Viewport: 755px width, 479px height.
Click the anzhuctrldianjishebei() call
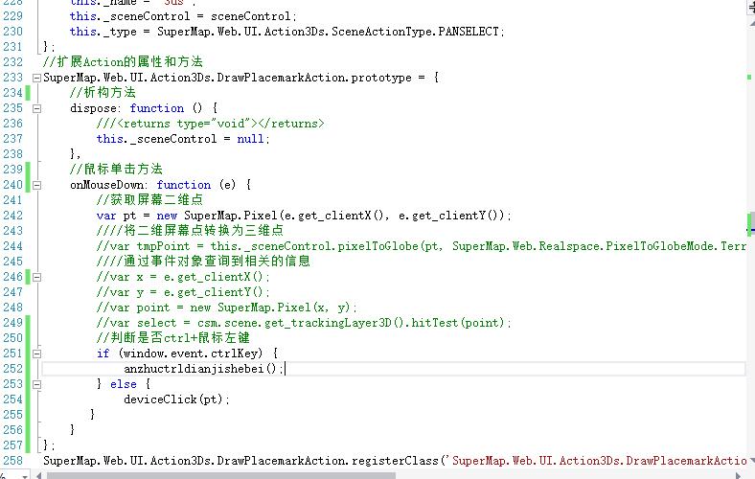[x=203, y=369]
